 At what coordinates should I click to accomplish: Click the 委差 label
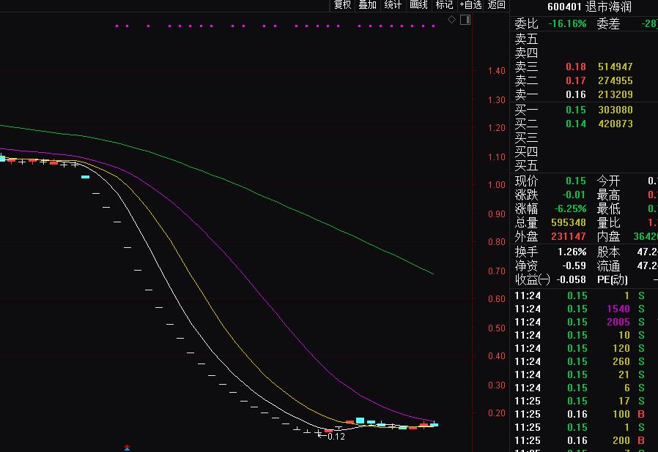(608, 23)
